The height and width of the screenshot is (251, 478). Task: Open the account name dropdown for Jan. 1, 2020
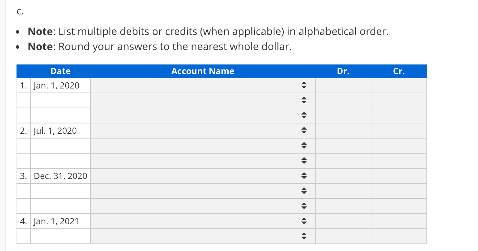pyautogui.click(x=304, y=85)
